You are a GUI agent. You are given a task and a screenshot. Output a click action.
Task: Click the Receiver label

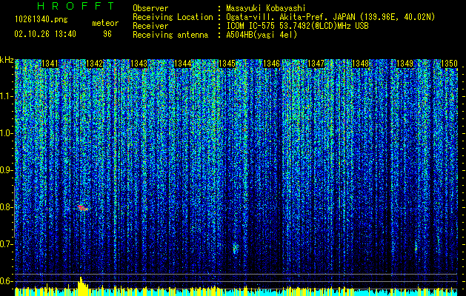(x=150, y=26)
